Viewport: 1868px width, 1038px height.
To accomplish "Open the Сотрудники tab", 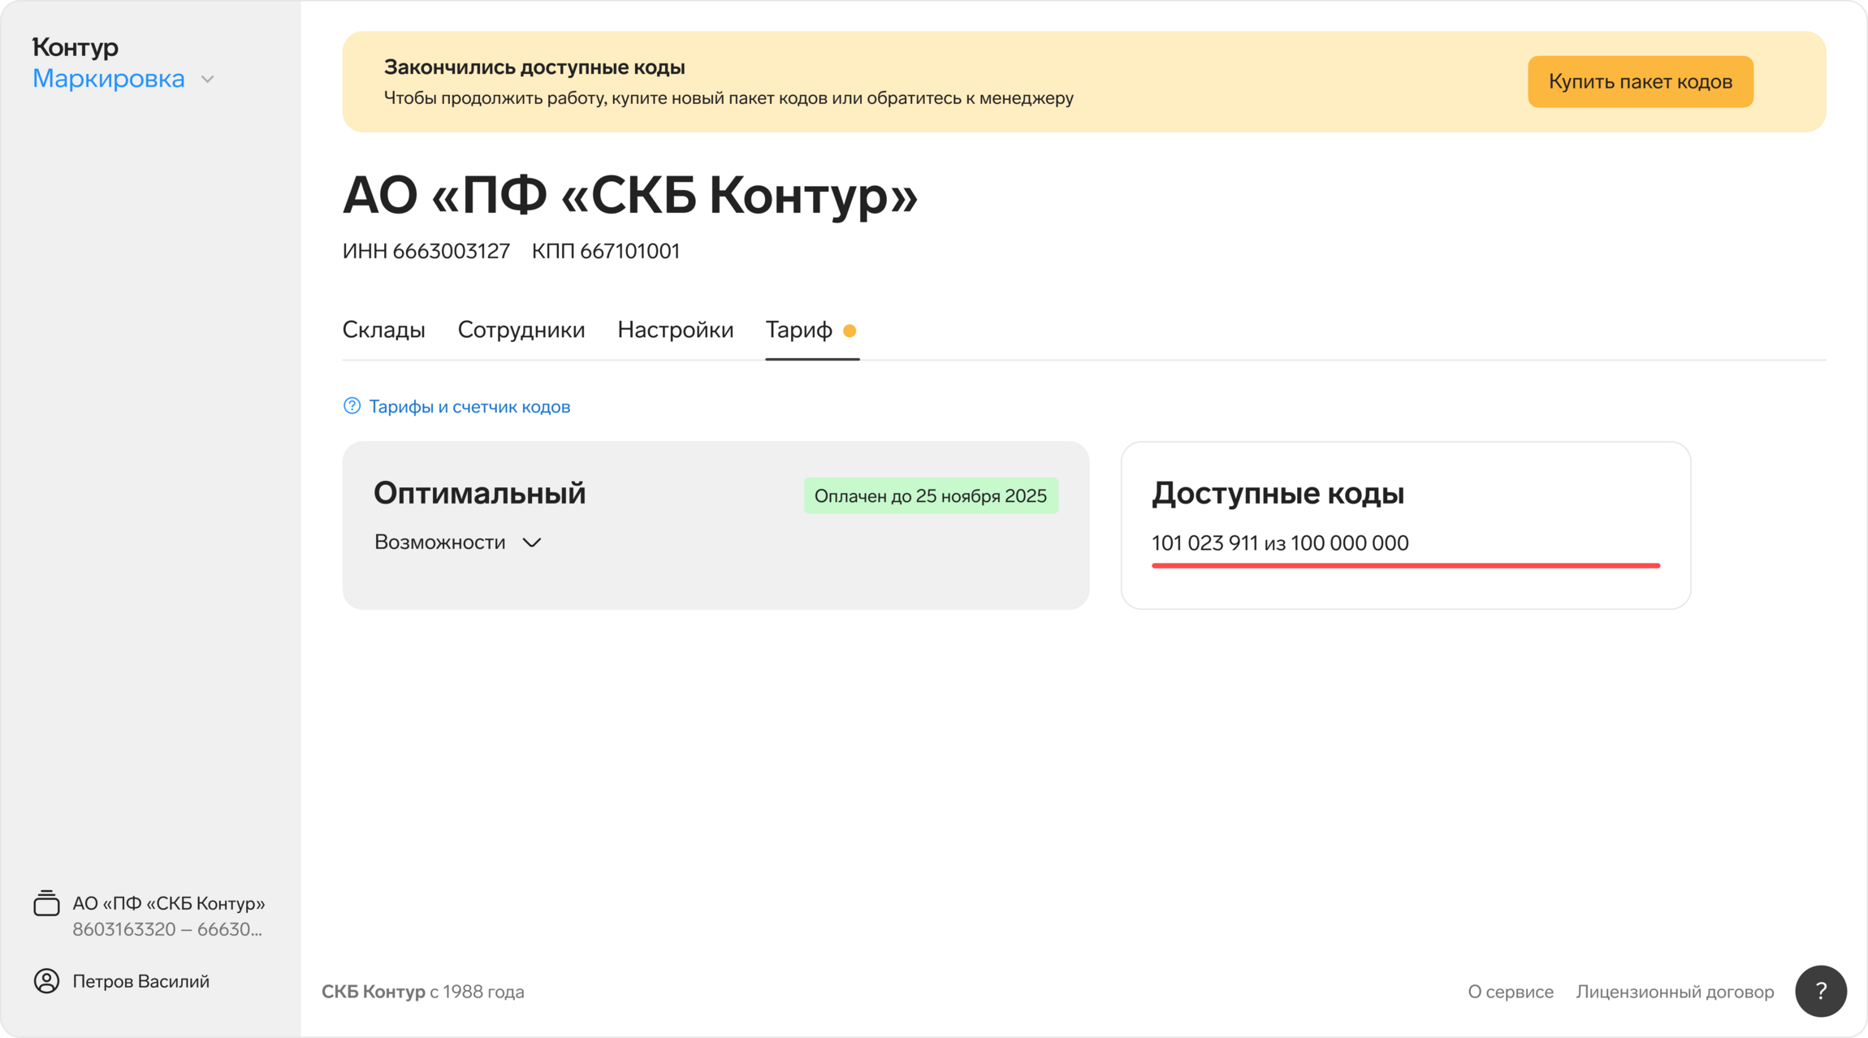I will pyautogui.click(x=521, y=330).
